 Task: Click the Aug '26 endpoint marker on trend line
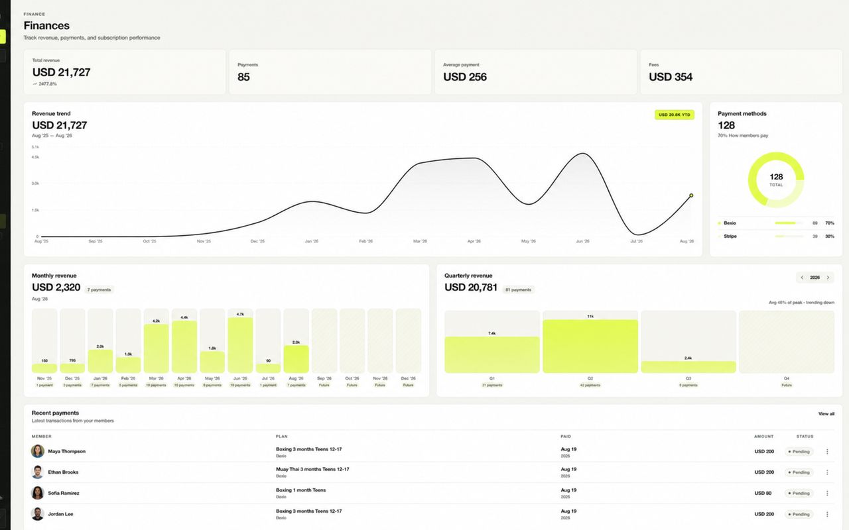690,195
